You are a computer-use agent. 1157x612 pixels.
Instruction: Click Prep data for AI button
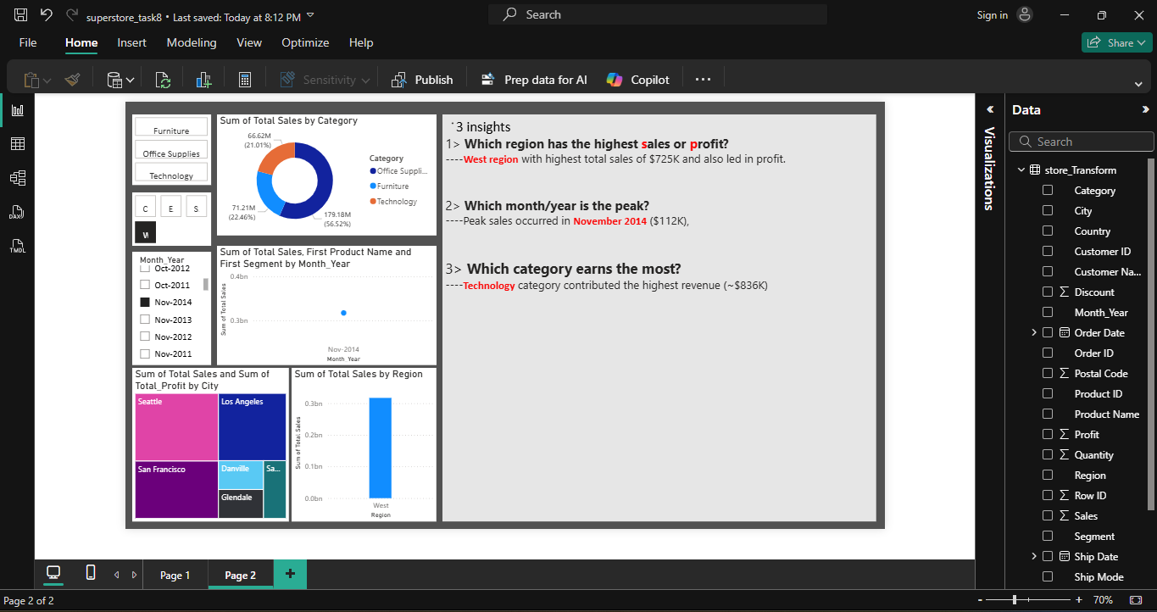tap(534, 80)
